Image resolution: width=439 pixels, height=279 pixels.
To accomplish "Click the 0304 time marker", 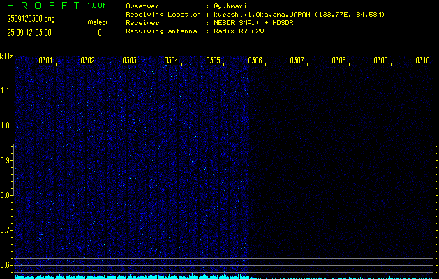I will (171, 61).
